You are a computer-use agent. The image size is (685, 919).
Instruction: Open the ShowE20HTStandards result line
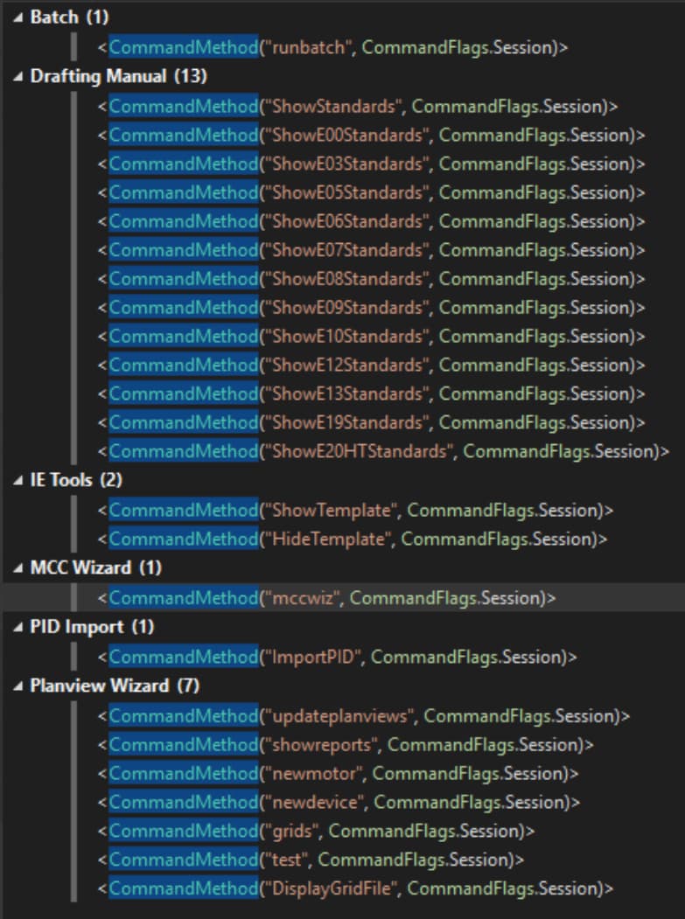[x=383, y=451]
